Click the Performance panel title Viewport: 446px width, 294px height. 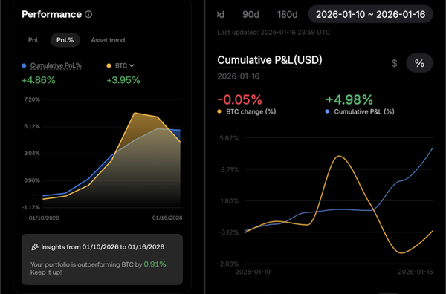[x=52, y=14]
